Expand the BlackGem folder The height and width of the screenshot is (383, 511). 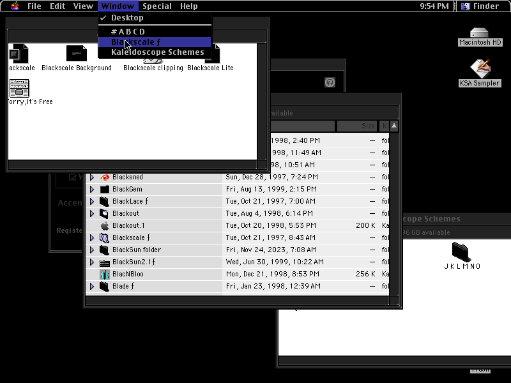(92, 189)
